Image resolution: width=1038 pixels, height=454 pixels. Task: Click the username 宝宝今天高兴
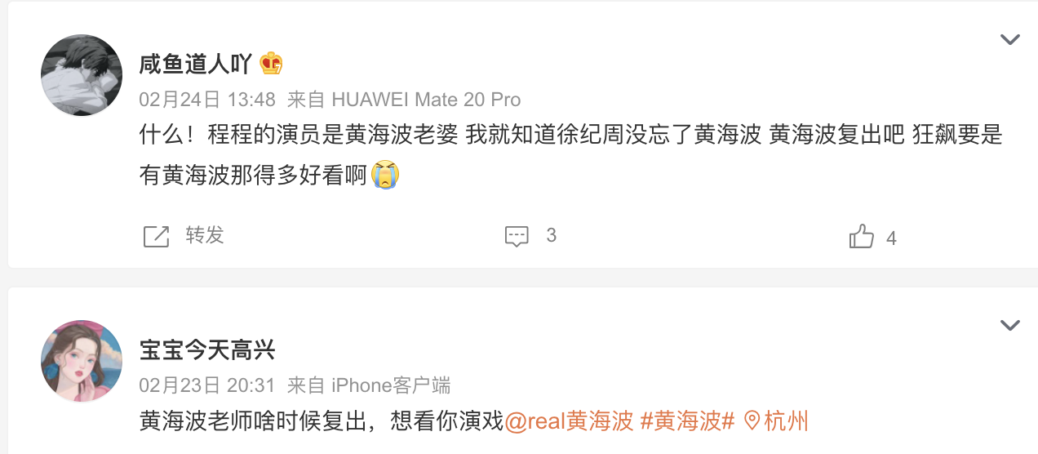point(207,351)
